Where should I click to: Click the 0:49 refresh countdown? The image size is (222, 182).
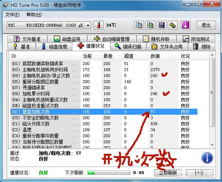138,173
